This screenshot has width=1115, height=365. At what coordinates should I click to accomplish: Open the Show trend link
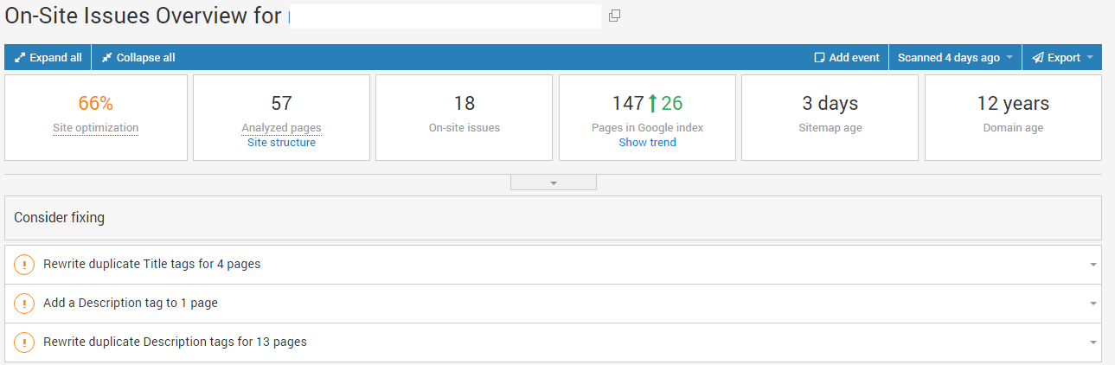pos(647,143)
